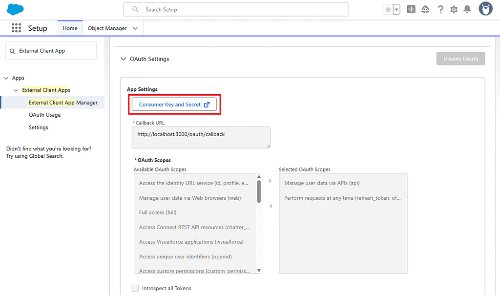Open Settings under External Client Apps
Image resolution: width=500 pixels, height=295 pixels.
pos(38,127)
